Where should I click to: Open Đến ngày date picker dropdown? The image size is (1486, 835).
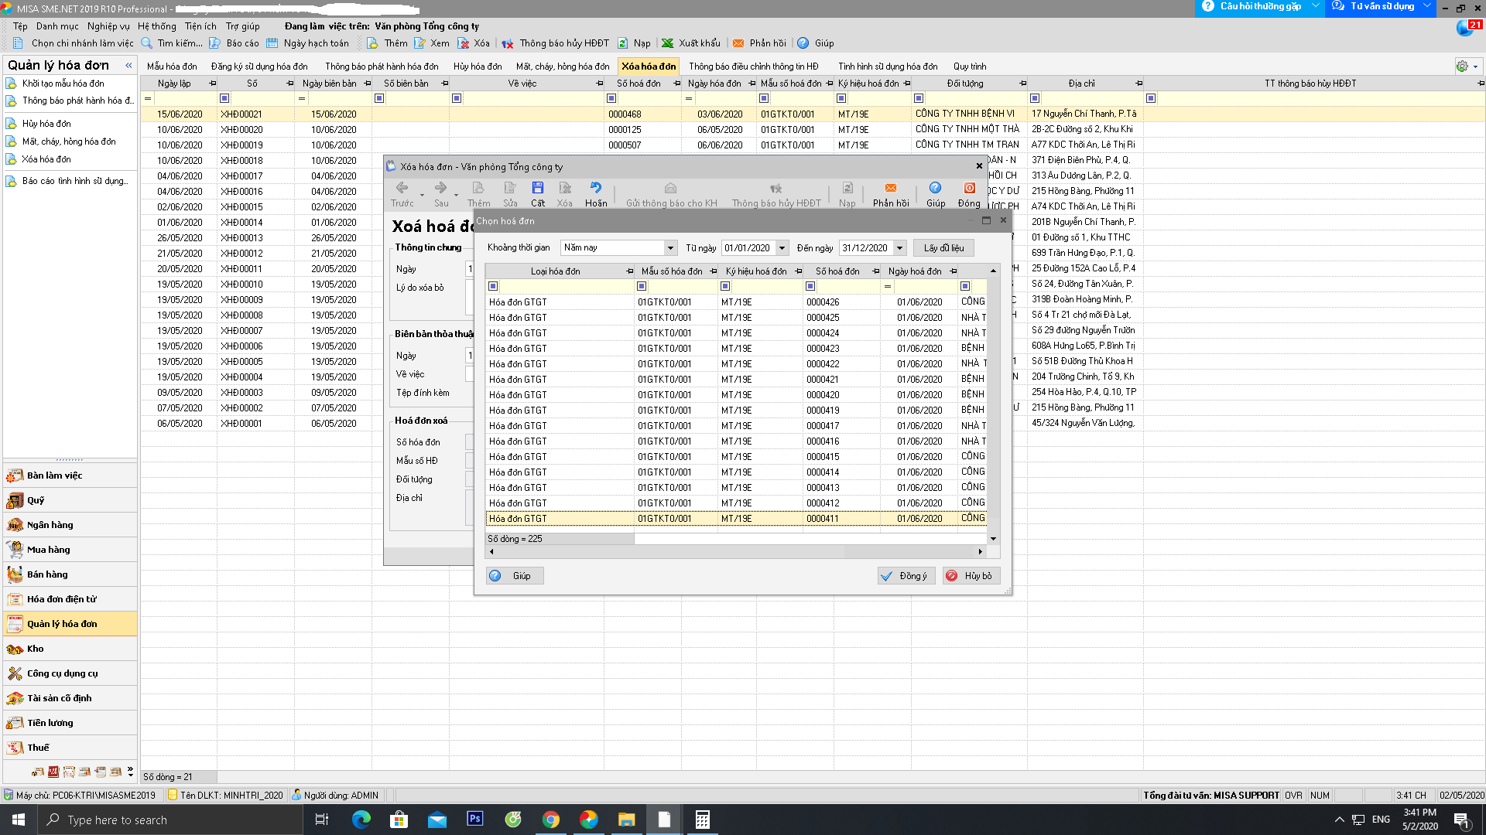[x=899, y=248]
